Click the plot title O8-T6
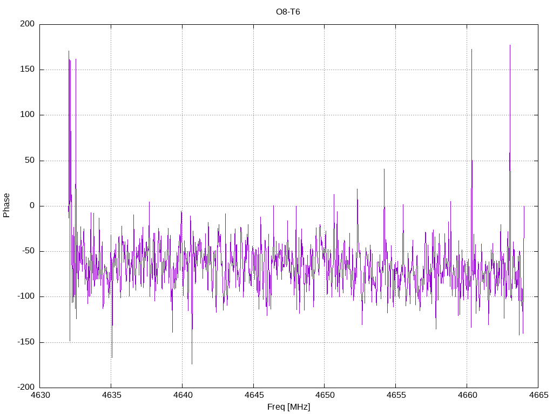Image resolution: width=553 pixels, height=414 pixels. (x=288, y=12)
